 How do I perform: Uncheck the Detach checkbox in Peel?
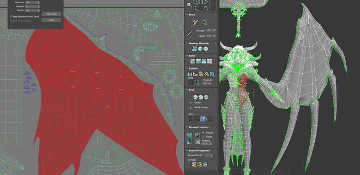[191, 103]
